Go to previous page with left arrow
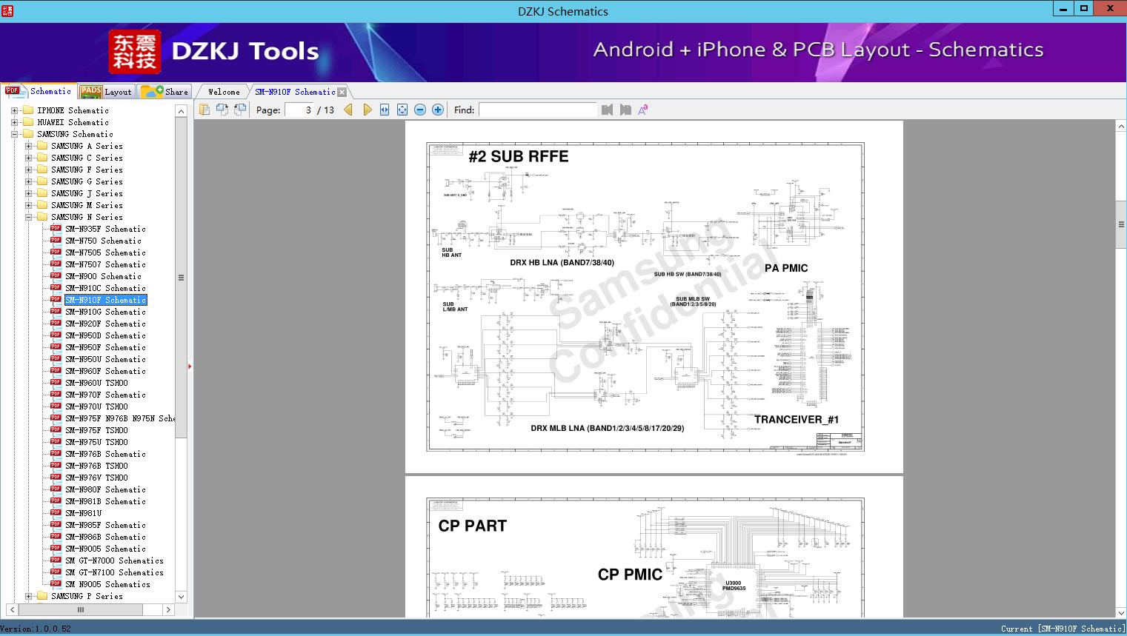The height and width of the screenshot is (636, 1127). (348, 110)
